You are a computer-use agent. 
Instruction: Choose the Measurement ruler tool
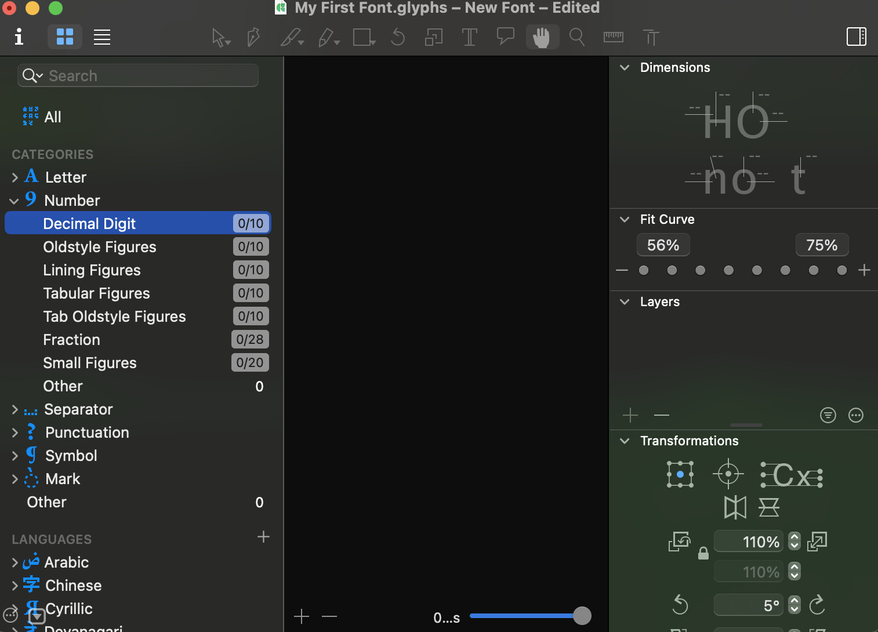tap(613, 37)
